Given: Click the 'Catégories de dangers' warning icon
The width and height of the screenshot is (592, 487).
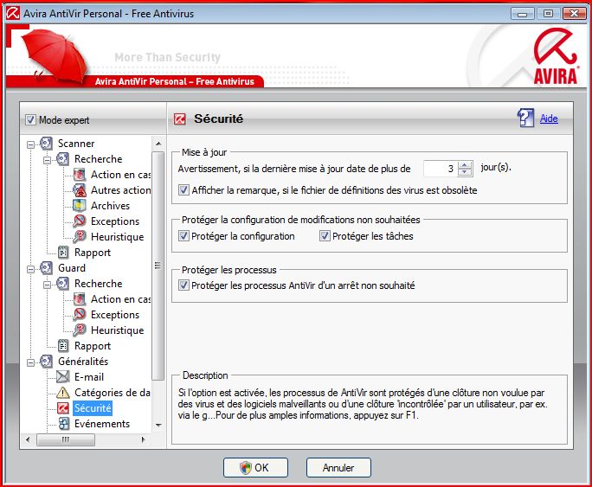Looking at the screenshot, I should click(62, 393).
